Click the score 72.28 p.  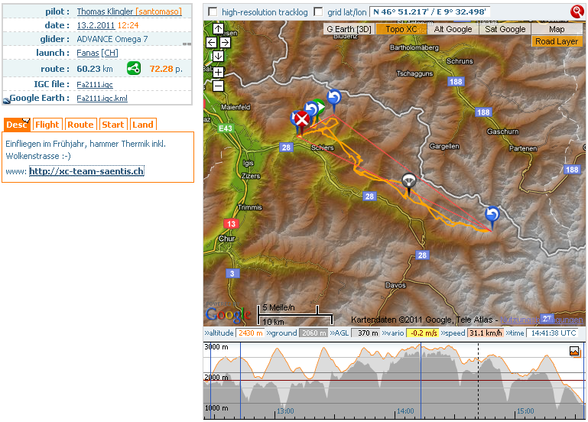click(x=166, y=69)
